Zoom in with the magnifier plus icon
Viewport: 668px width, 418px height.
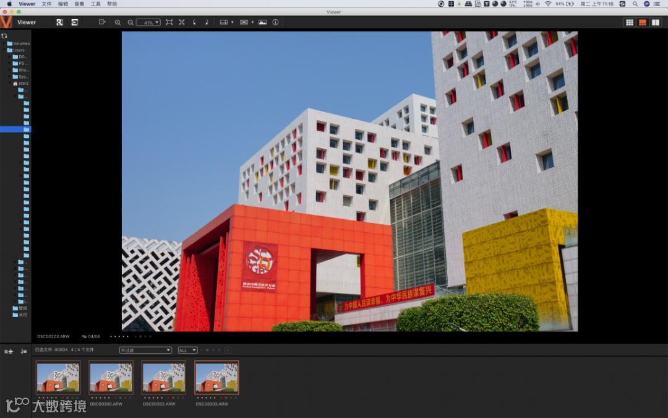(118, 22)
